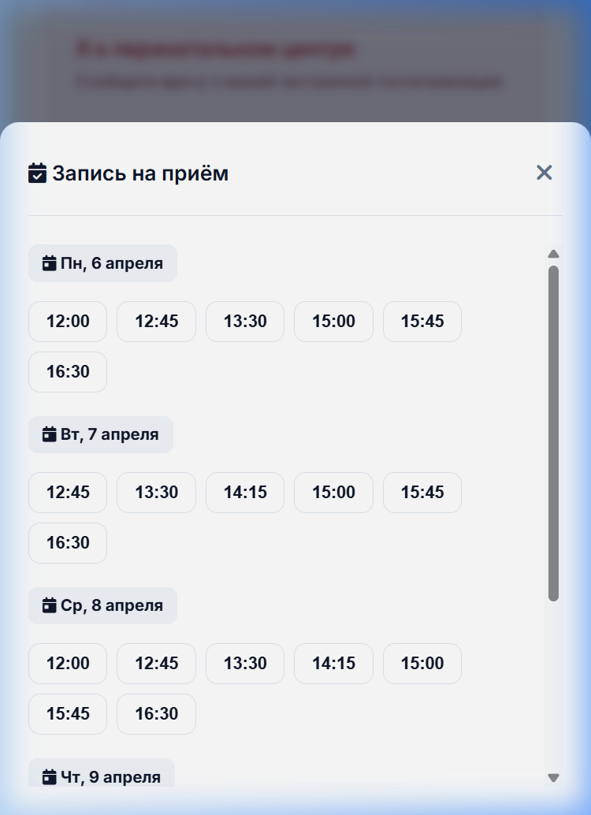The width and height of the screenshot is (591, 815).
Task: Select the 12:00 slot under Ср, 8 апреля
Action: [x=67, y=663]
